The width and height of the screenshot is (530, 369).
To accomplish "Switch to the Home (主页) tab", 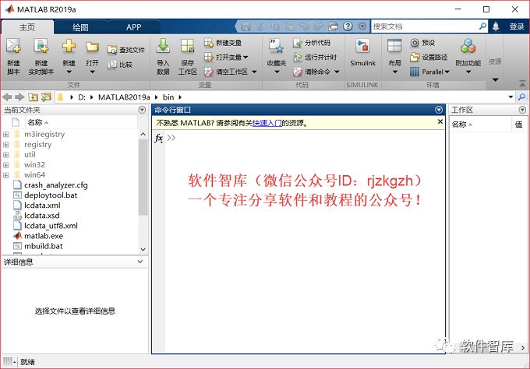I will [27, 27].
